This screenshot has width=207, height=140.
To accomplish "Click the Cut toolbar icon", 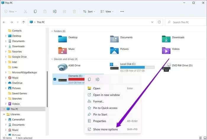I will [25, 12].
